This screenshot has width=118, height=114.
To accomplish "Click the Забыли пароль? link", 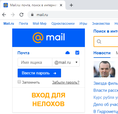I will pos(66,83).
